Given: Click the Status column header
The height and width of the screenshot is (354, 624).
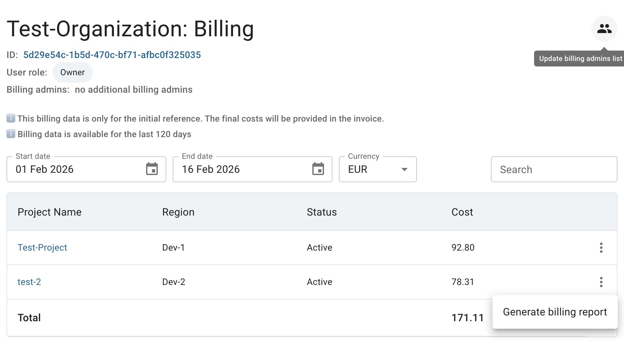Looking at the screenshot, I should tap(321, 212).
